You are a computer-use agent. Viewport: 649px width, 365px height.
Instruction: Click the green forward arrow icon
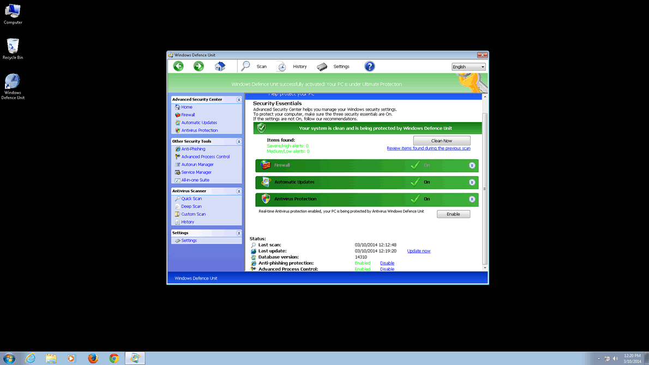[x=199, y=66]
